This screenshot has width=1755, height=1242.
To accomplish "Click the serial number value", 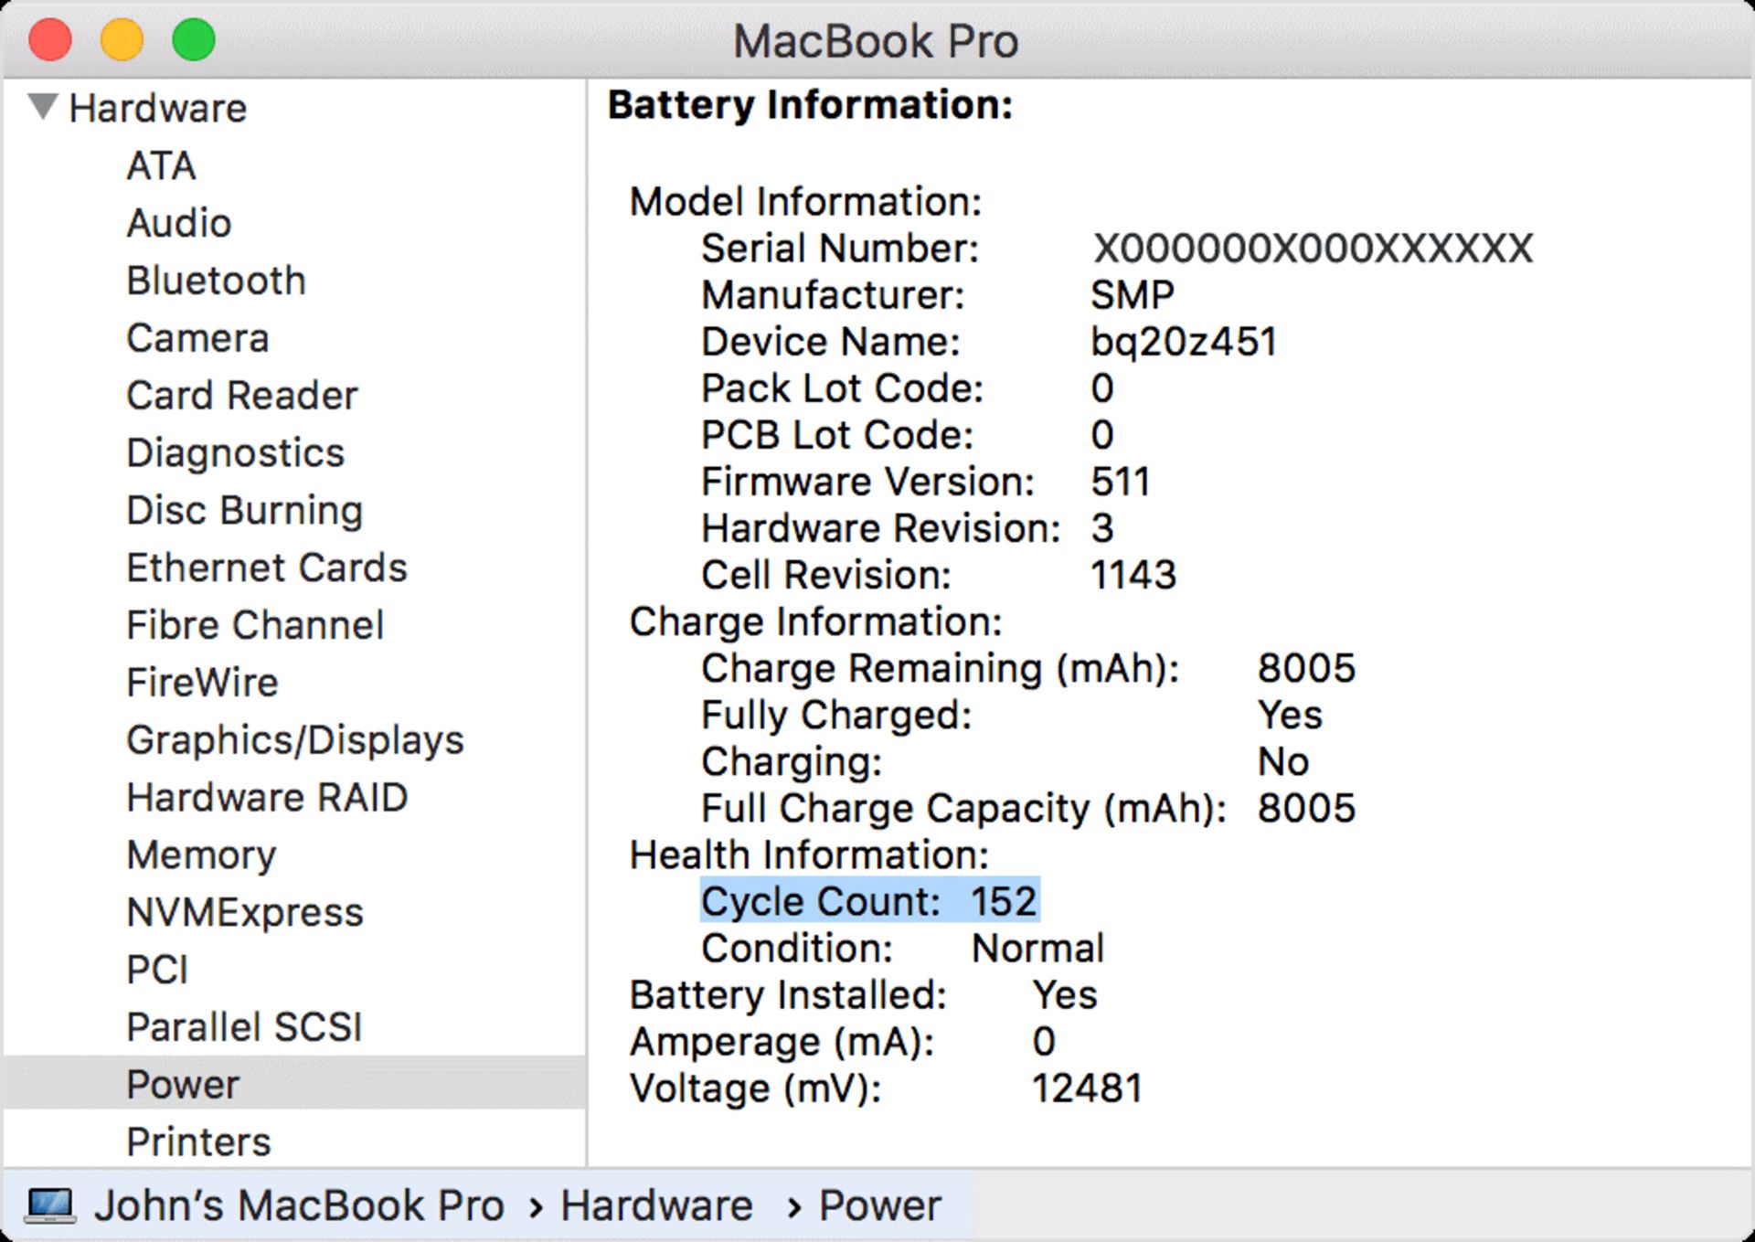I will click(1312, 249).
